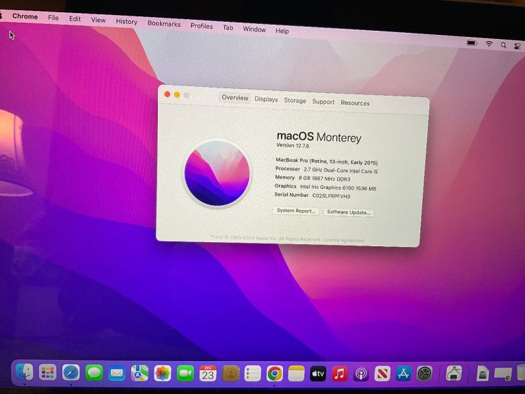This screenshot has width=525, height=394.
Task: Open the Bookmarks menu
Action: click(164, 23)
